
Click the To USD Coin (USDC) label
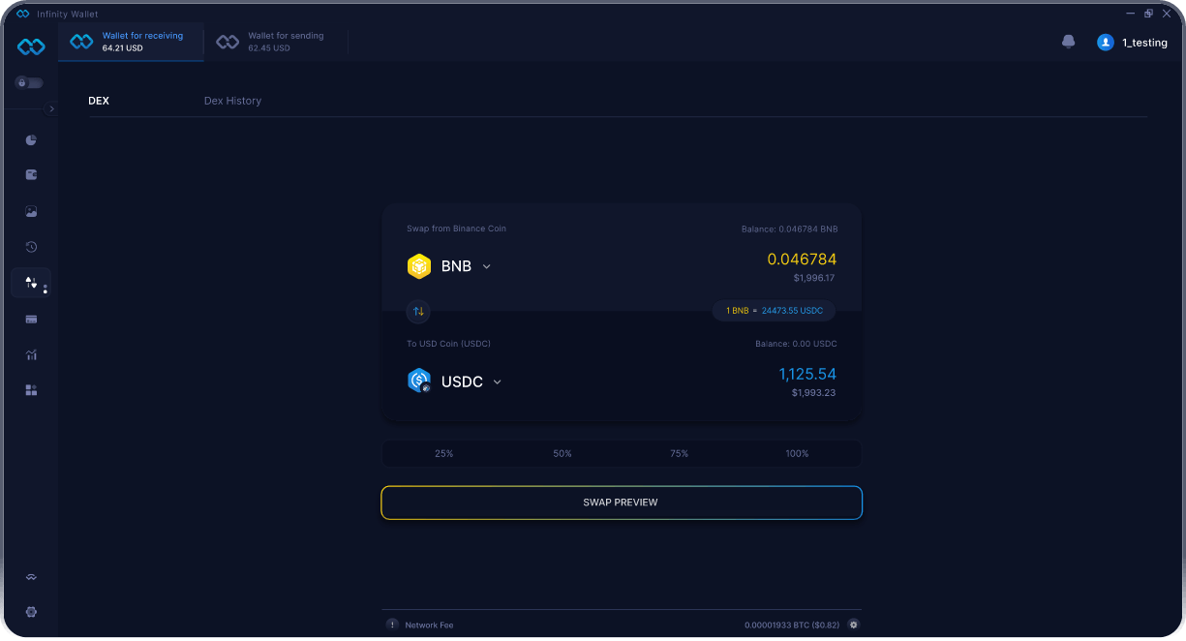pos(448,344)
